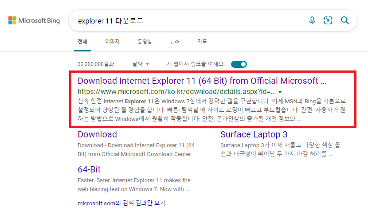This screenshot has width=368, height=215.
Task: Click the microsoft.com/ko-kr/download URL
Action: (x=177, y=91)
